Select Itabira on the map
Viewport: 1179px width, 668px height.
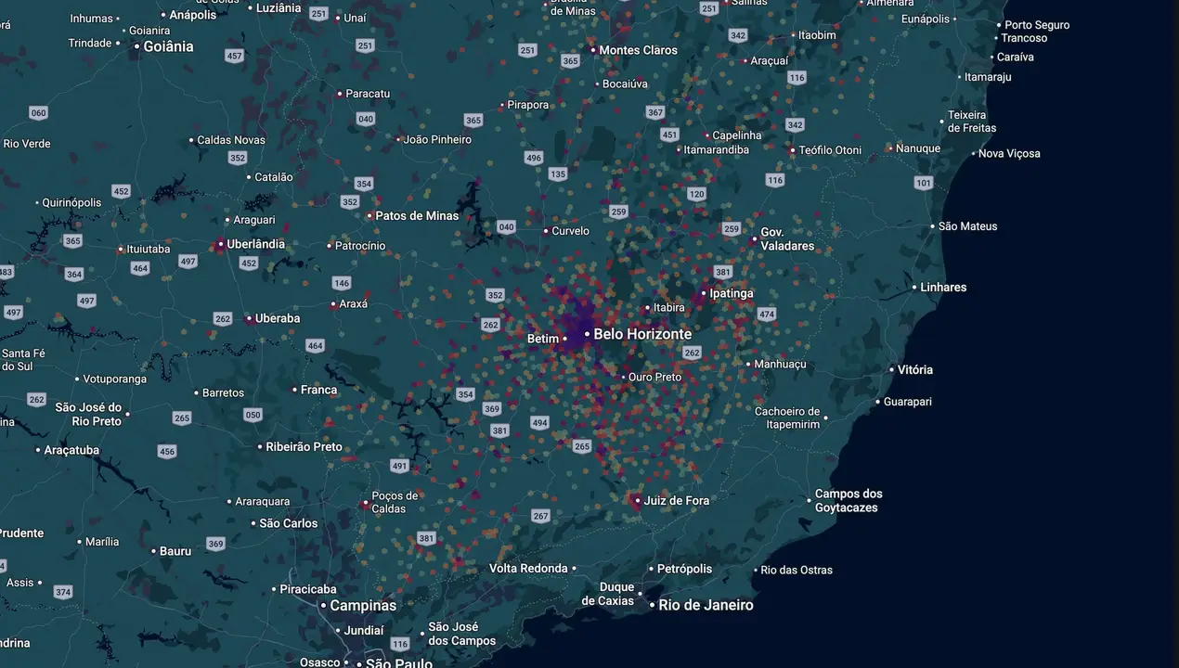coord(669,308)
